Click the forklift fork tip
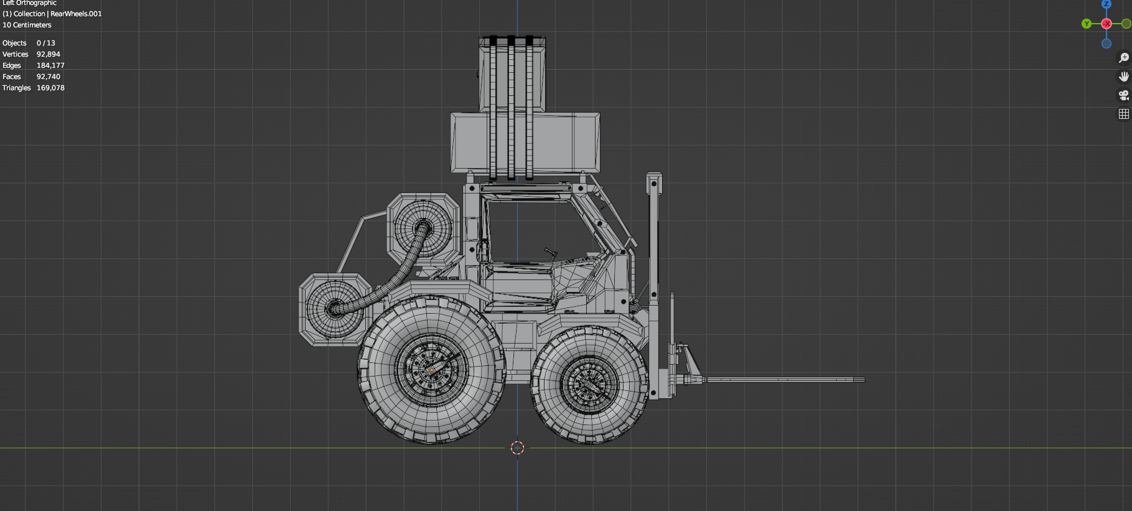1132x511 pixels. coord(859,380)
